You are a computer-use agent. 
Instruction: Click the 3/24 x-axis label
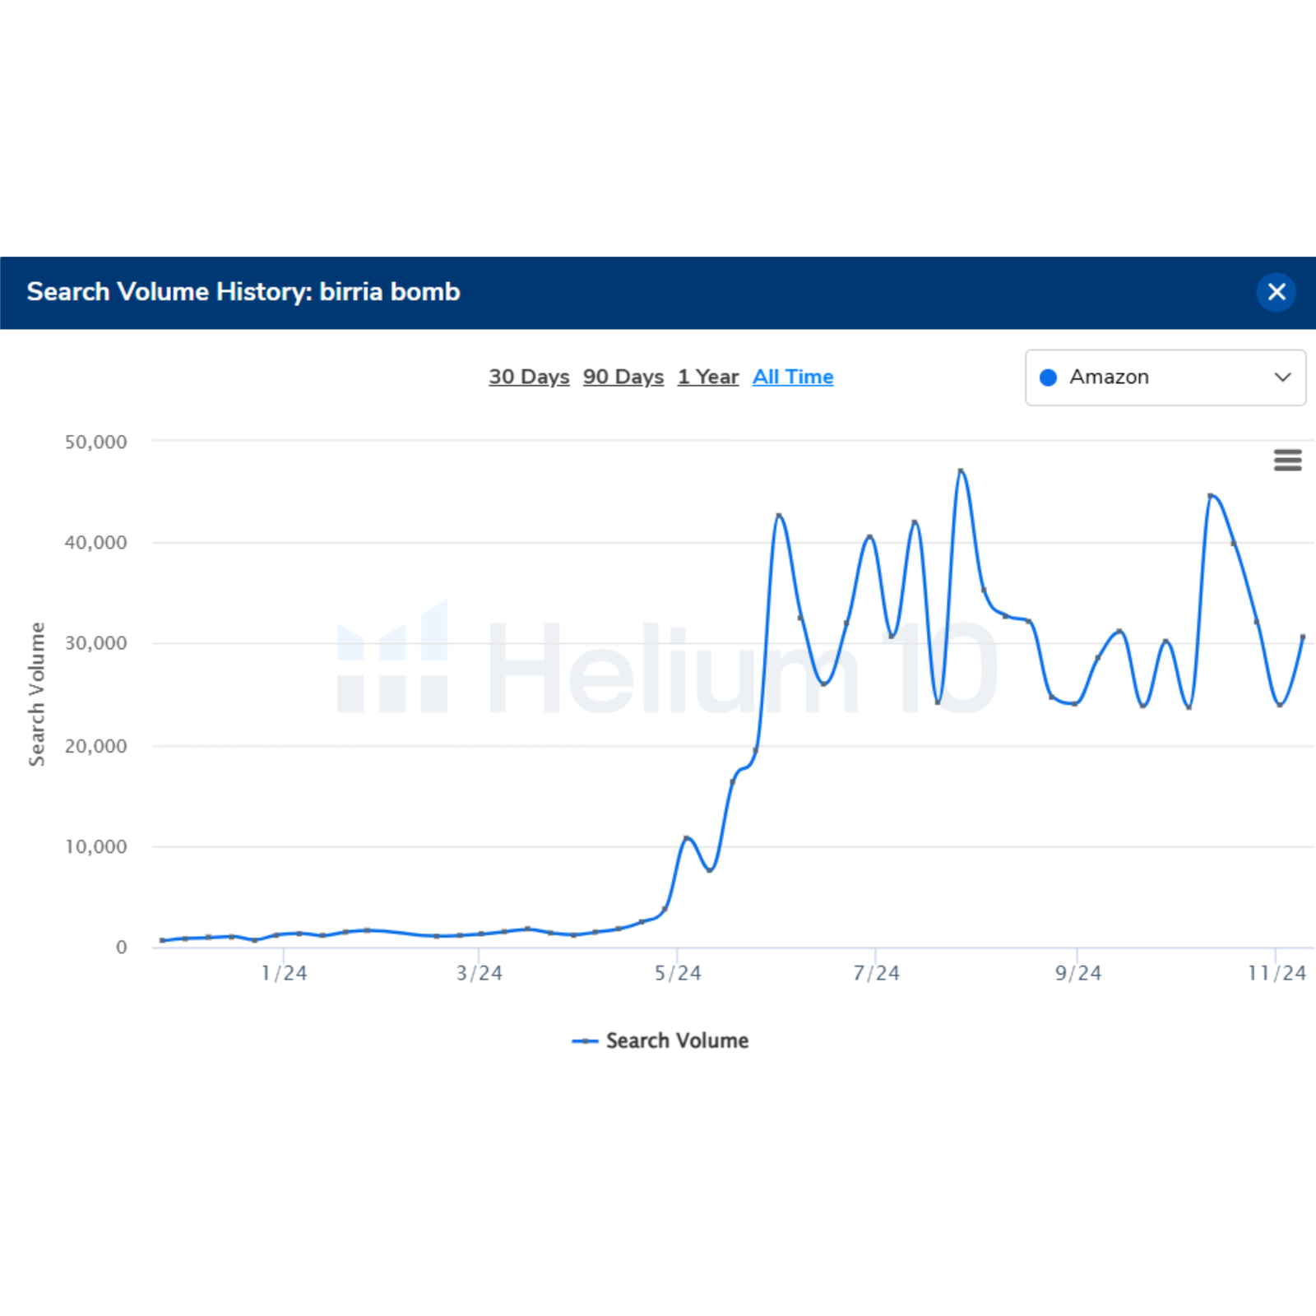point(480,973)
